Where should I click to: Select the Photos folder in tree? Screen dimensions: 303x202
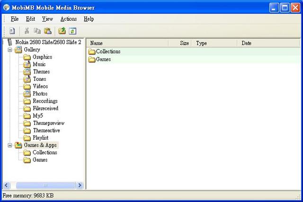pyautogui.click(x=40, y=94)
